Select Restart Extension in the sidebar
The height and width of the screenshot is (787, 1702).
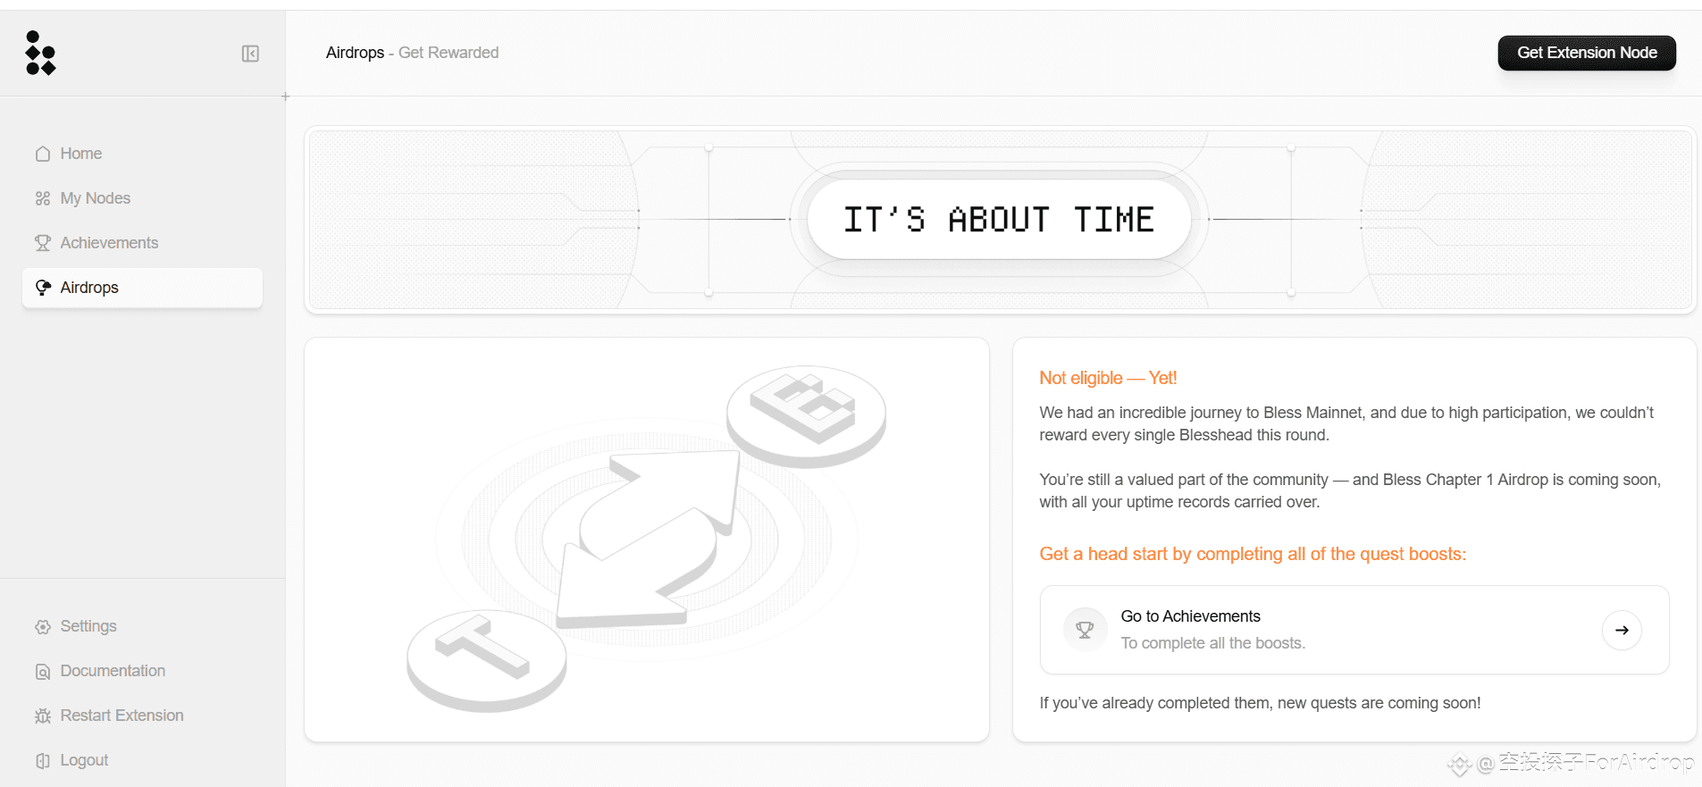pos(142,716)
